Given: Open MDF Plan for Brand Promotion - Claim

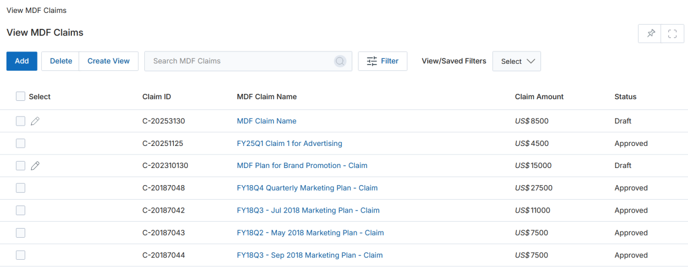Looking at the screenshot, I should tap(302, 166).
